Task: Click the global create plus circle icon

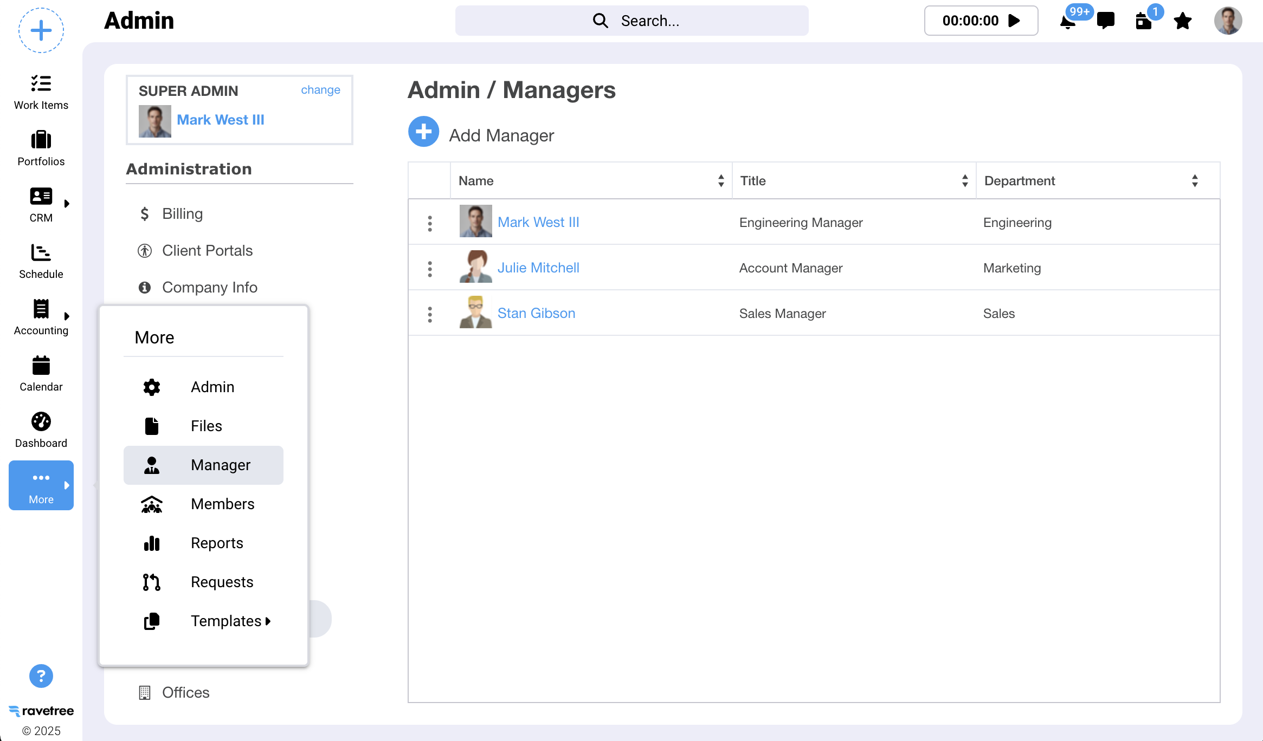Action: (41, 30)
